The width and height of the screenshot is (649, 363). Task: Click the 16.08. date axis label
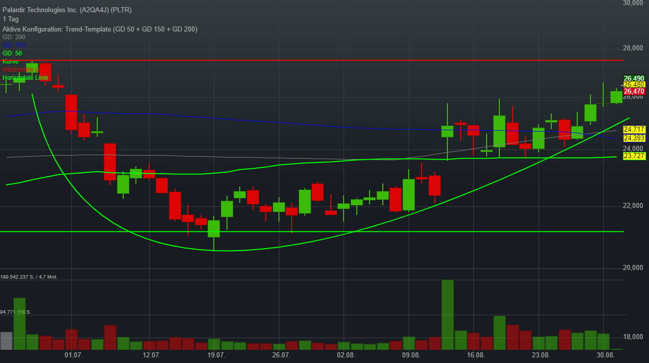475,355
